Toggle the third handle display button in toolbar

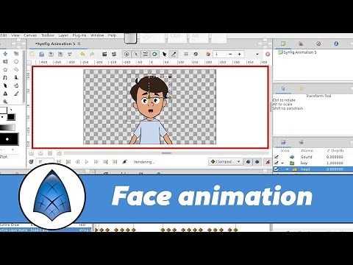tap(146, 54)
